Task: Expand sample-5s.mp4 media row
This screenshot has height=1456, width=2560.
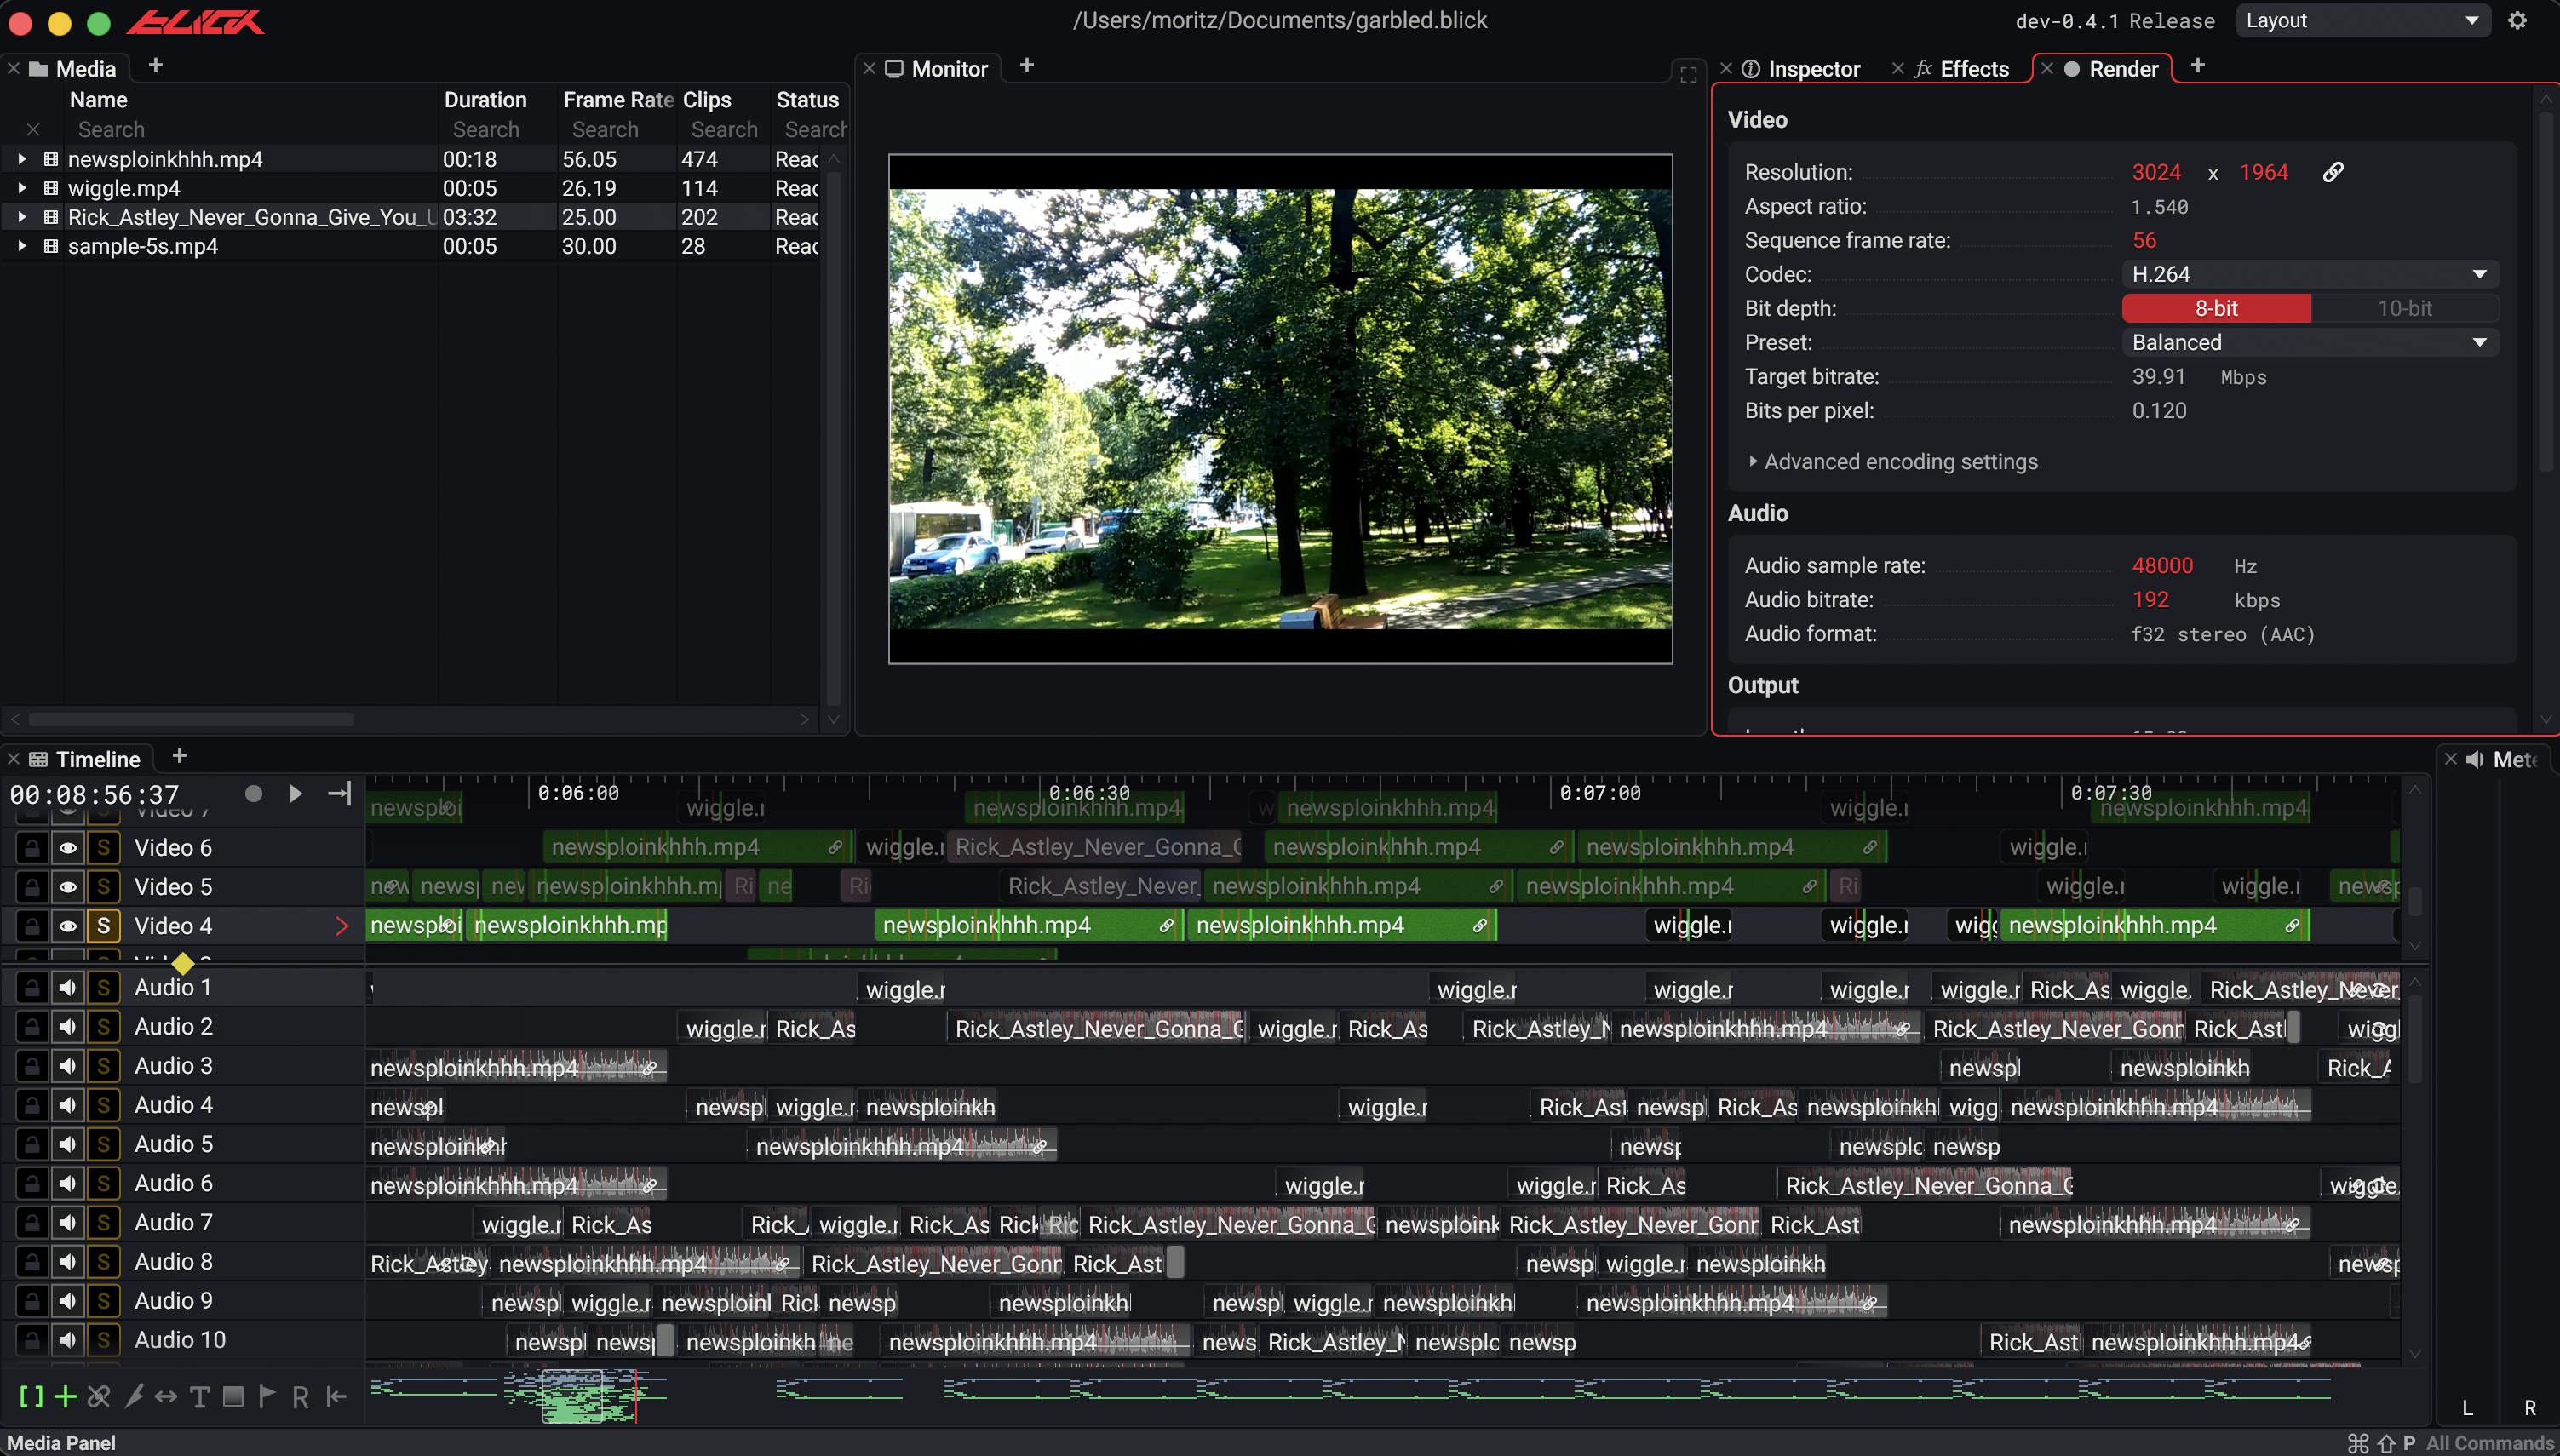Action: pyautogui.click(x=21, y=246)
